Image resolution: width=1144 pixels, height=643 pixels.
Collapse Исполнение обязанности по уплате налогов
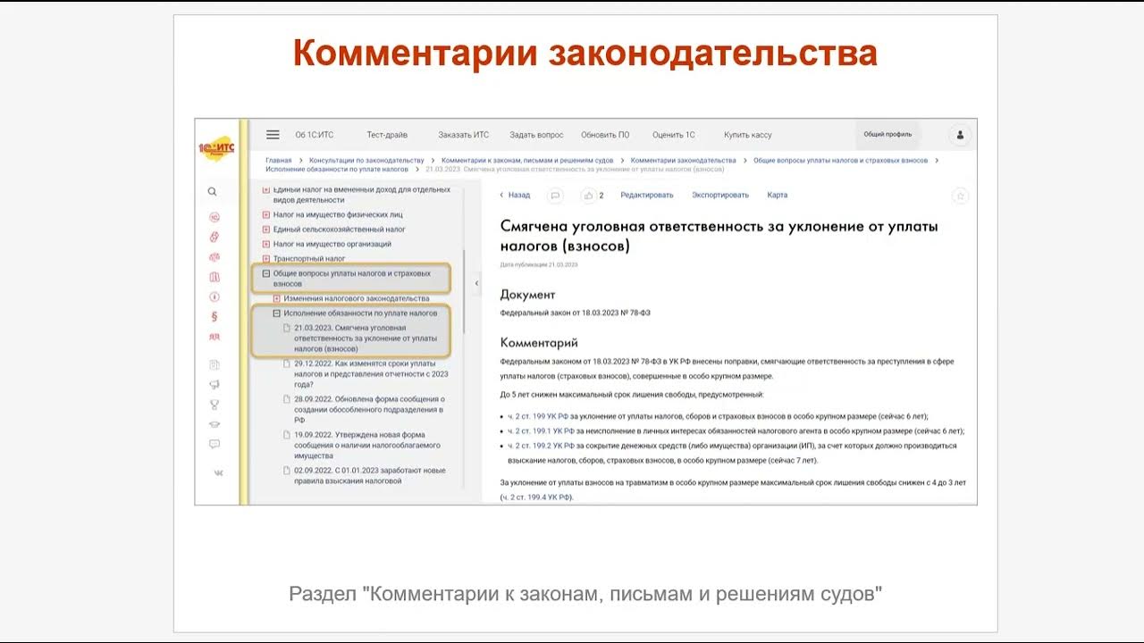(x=277, y=313)
